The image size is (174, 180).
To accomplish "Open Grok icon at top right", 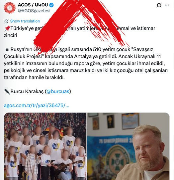I will point(159,5).
